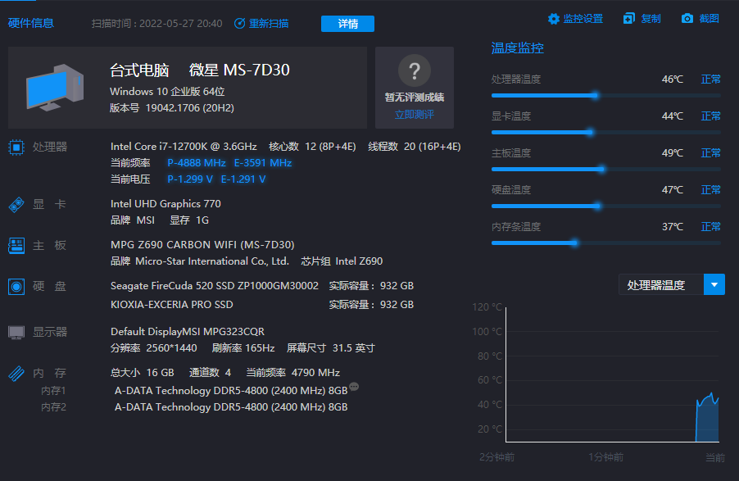Click the 当前频率 4790 MHz memory text
The height and width of the screenshot is (481, 739).
pos(293,373)
